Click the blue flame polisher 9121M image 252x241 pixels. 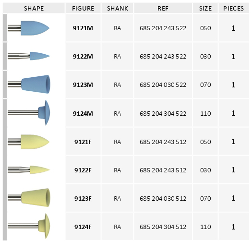click(x=29, y=28)
